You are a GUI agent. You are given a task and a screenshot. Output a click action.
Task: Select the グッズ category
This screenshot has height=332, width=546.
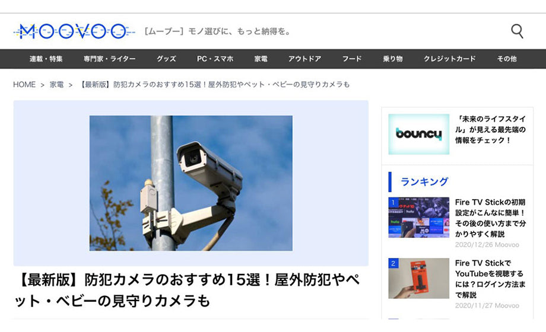coord(166,59)
